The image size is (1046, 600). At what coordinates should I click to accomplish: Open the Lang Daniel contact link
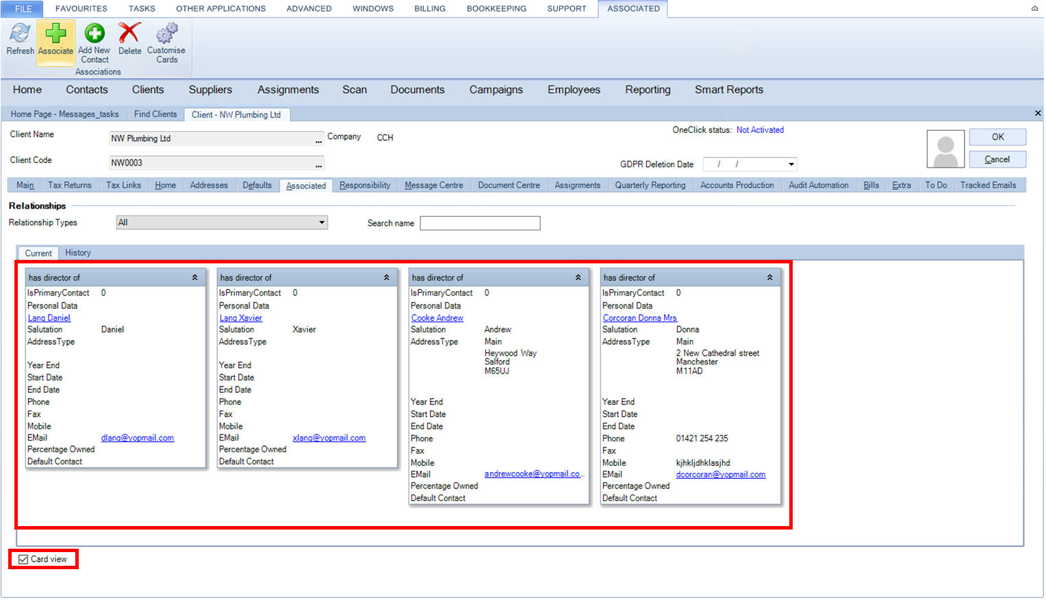pos(49,318)
